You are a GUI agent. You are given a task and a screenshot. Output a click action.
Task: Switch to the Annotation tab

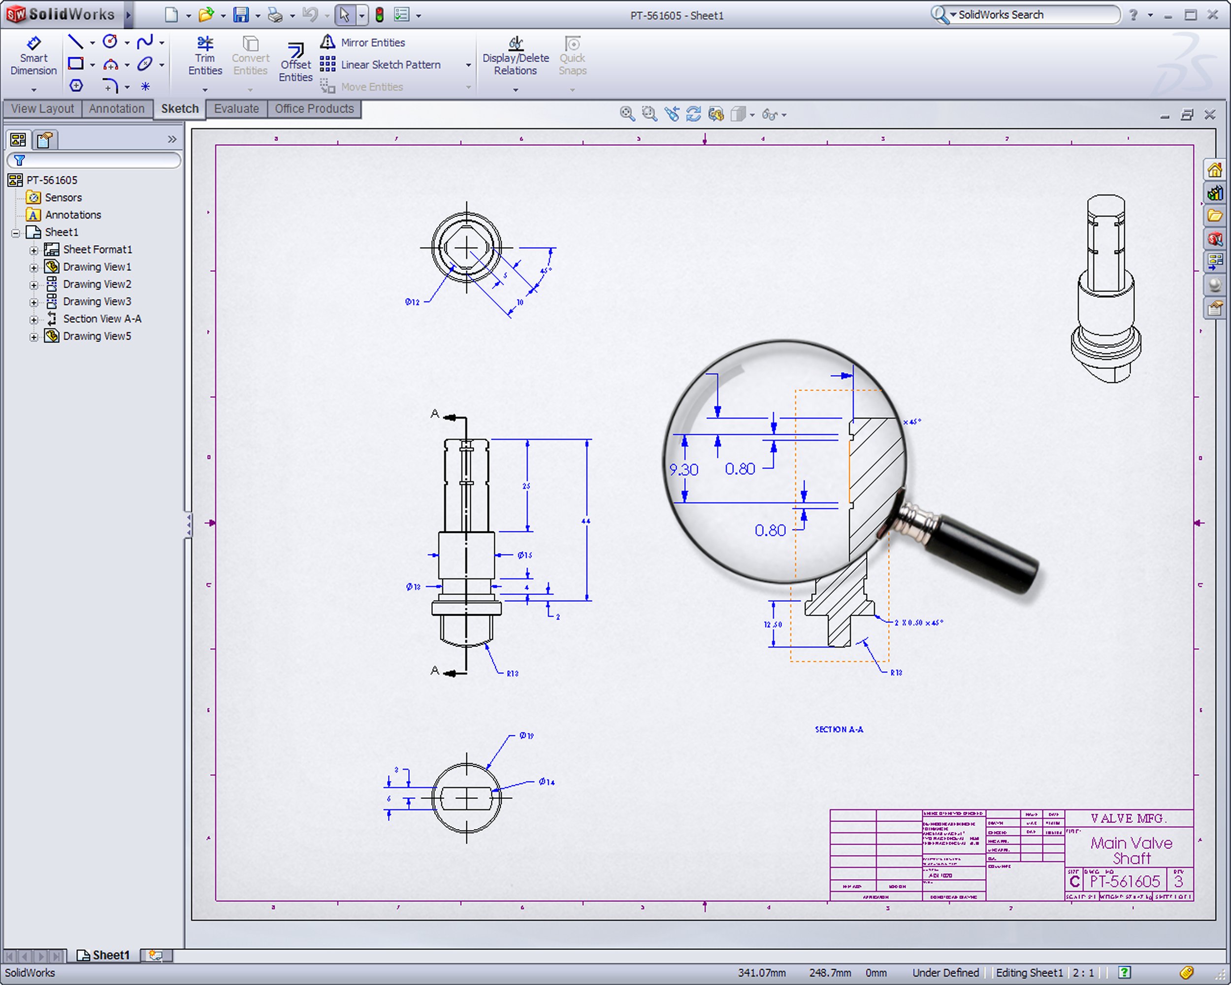pos(117,108)
